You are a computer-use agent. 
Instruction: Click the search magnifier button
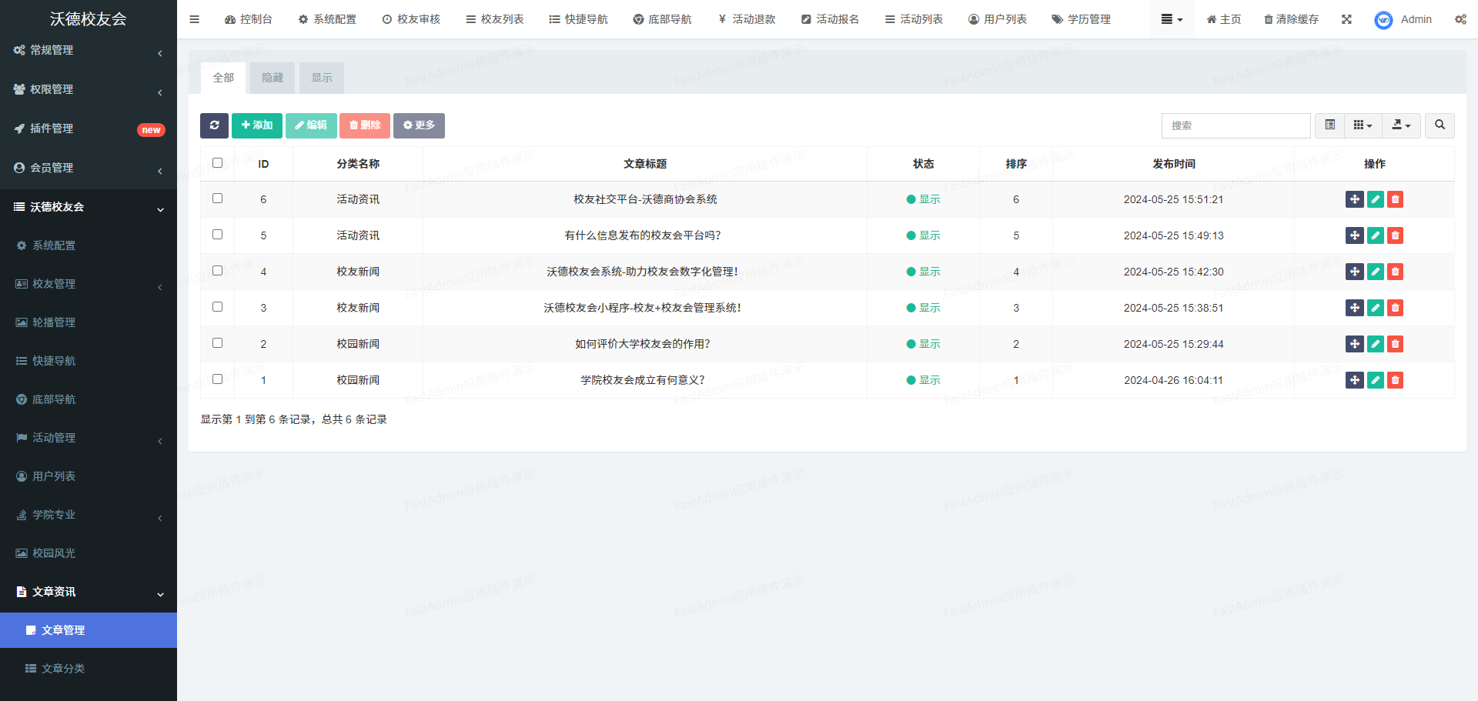pyautogui.click(x=1440, y=125)
